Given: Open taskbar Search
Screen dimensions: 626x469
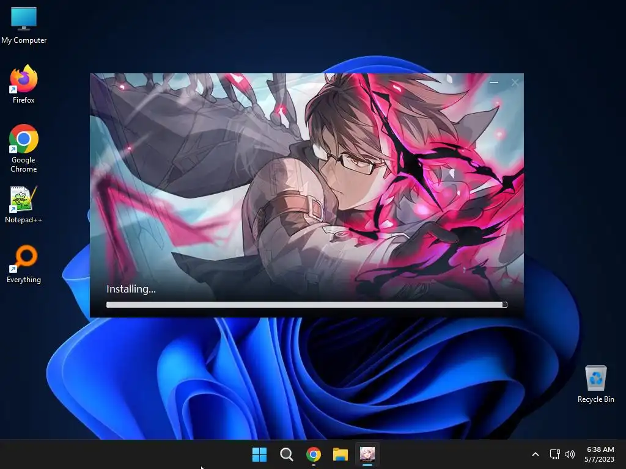Looking at the screenshot, I should [286, 454].
